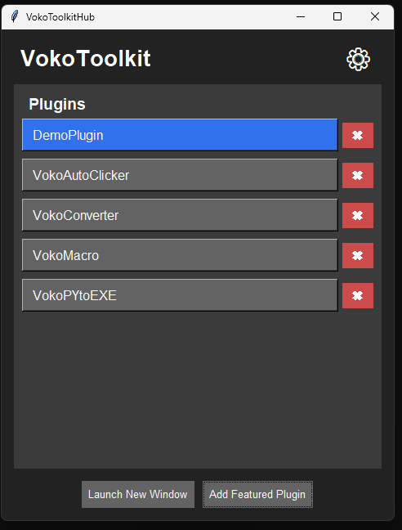The height and width of the screenshot is (530, 402).
Task: Click the feather app icon in title bar
Action: tap(15, 16)
